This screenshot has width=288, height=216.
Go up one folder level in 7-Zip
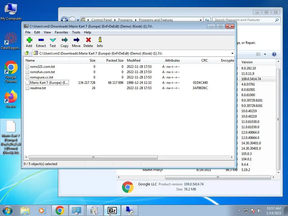click(x=27, y=53)
